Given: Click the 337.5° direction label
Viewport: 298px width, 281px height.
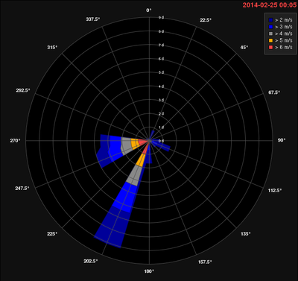Looking at the screenshot, I should click(x=93, y=19).
